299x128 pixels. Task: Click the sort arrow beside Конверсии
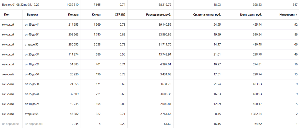(296, 15)
